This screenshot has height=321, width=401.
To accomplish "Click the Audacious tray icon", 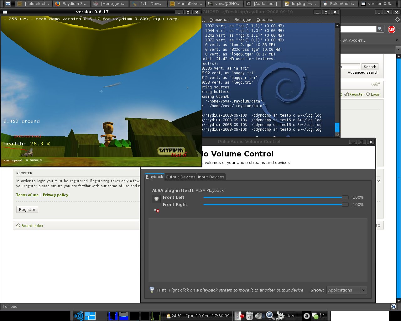I will 307,316.
